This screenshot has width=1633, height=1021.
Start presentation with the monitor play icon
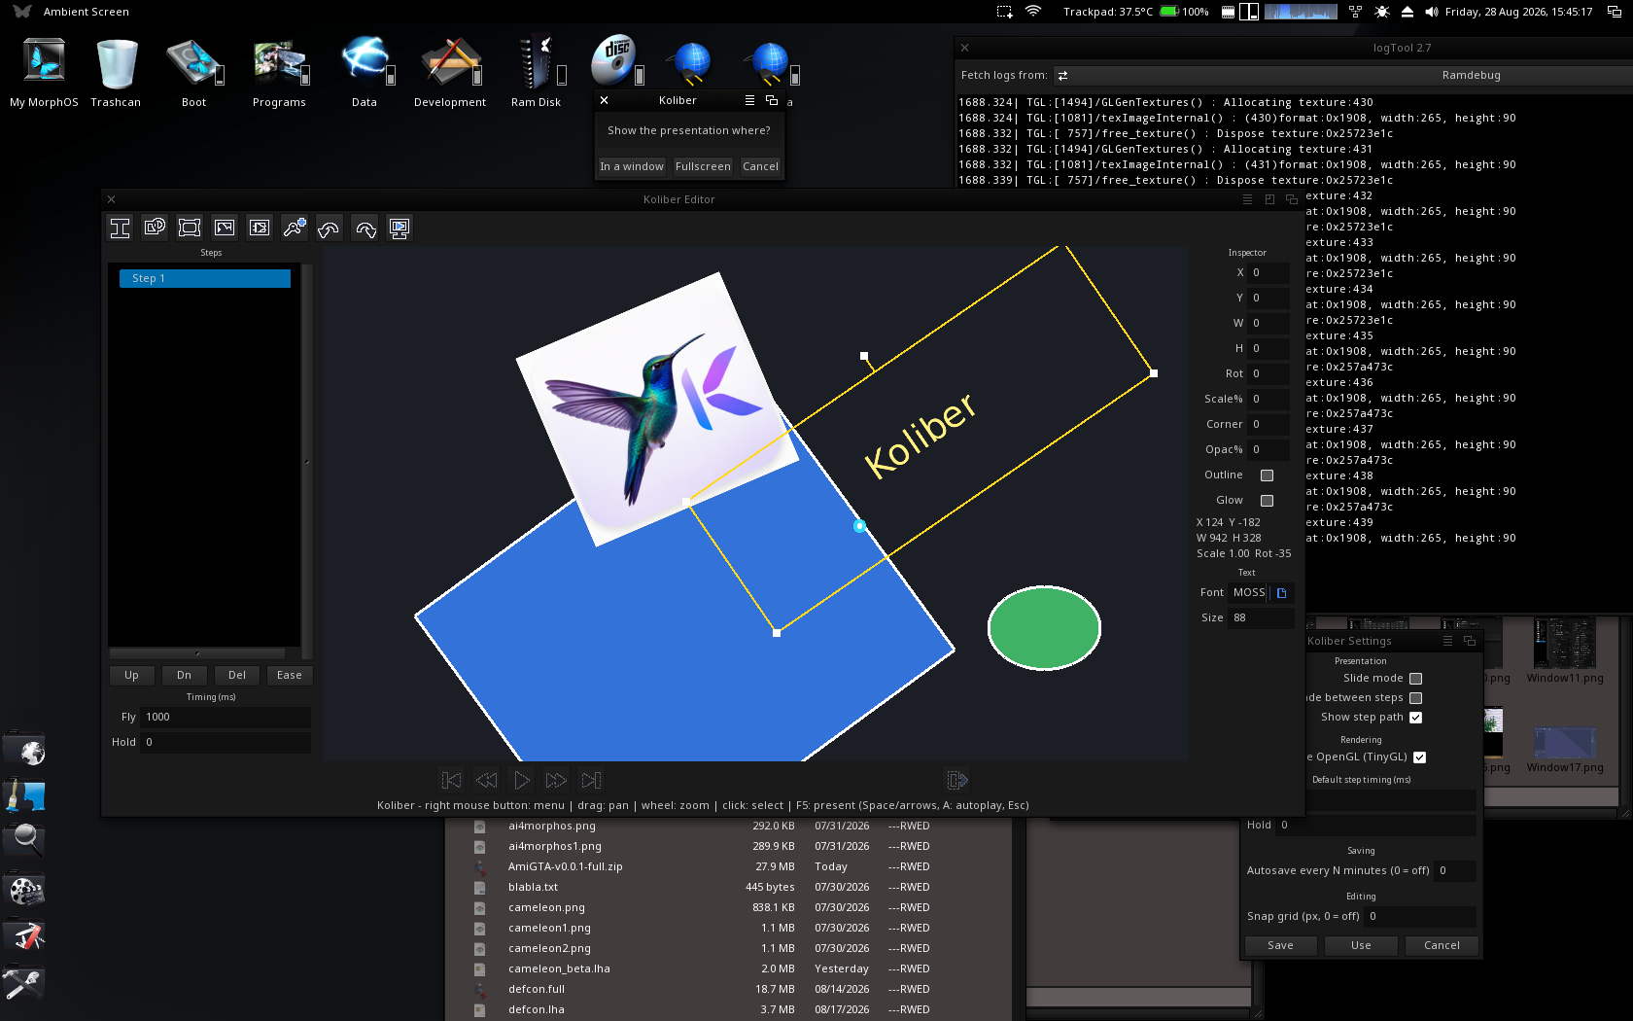pyautogui.click(x=400, y=228)
